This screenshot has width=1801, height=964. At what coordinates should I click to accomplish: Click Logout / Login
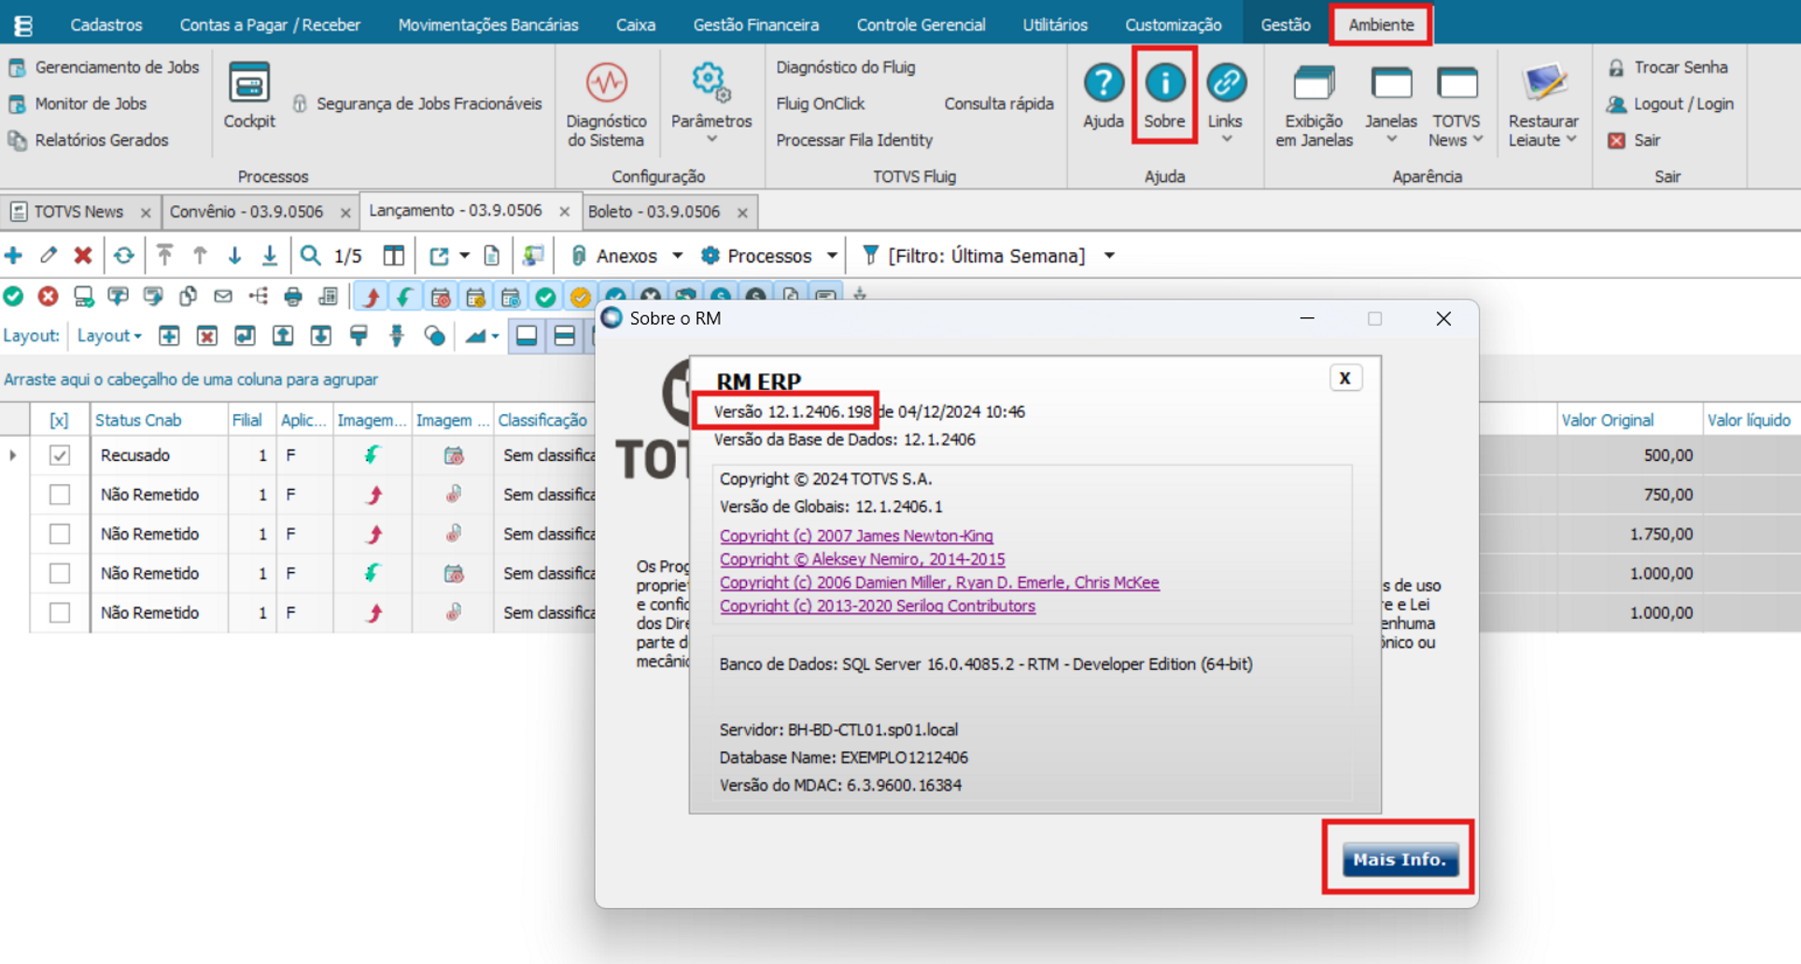click(1683, 104)
